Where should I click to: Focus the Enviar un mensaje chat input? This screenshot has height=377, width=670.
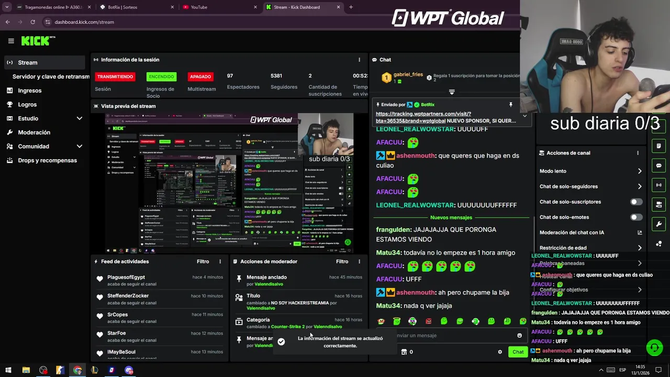(x=454, y=336)
